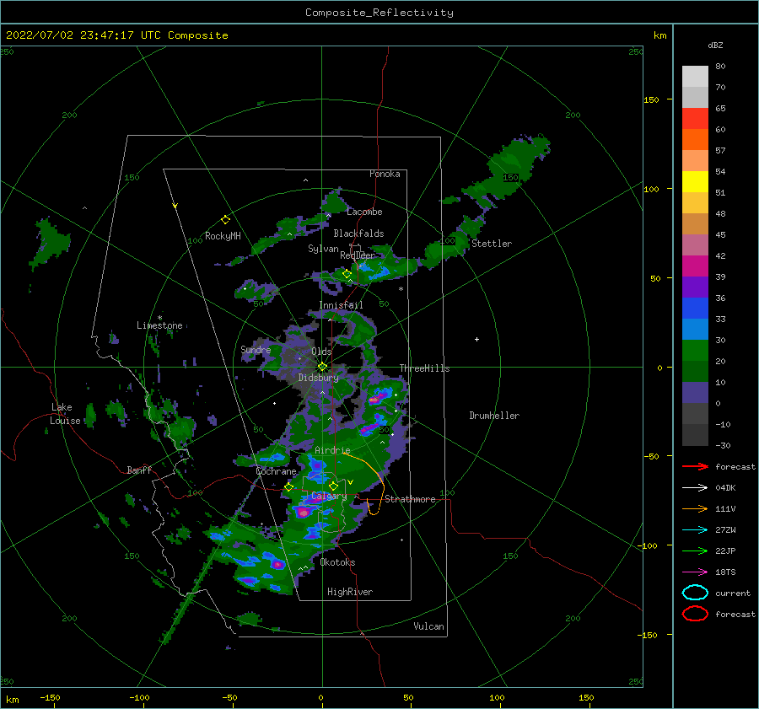This screenshot has width=759, height=709.
Task: Click the pink storm cell southwest of Calgary
Action: coord(304,512)
